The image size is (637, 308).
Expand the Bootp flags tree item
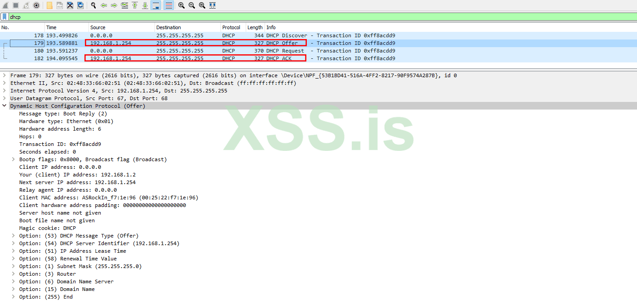pyautogui.click(x=13, y=159)
